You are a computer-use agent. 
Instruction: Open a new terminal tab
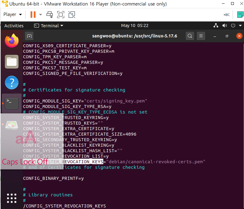29,36
